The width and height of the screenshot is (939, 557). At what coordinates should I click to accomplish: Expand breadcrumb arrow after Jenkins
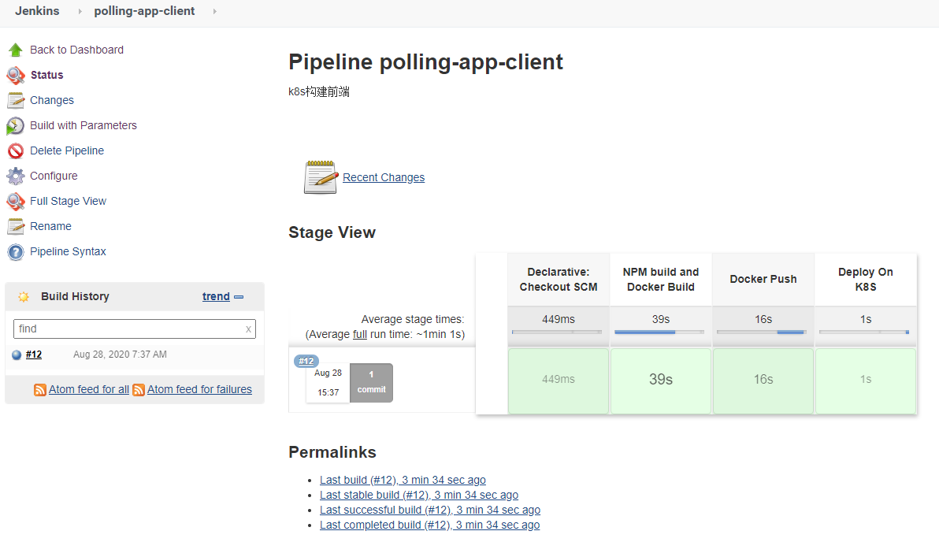click(80, 12)
